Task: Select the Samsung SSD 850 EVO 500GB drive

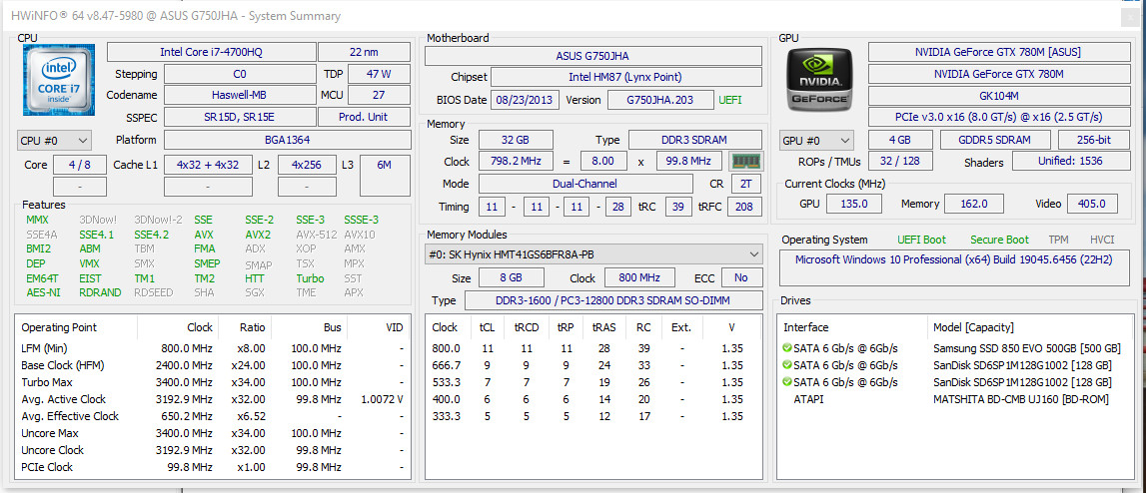Action: (x=953, y=348)
